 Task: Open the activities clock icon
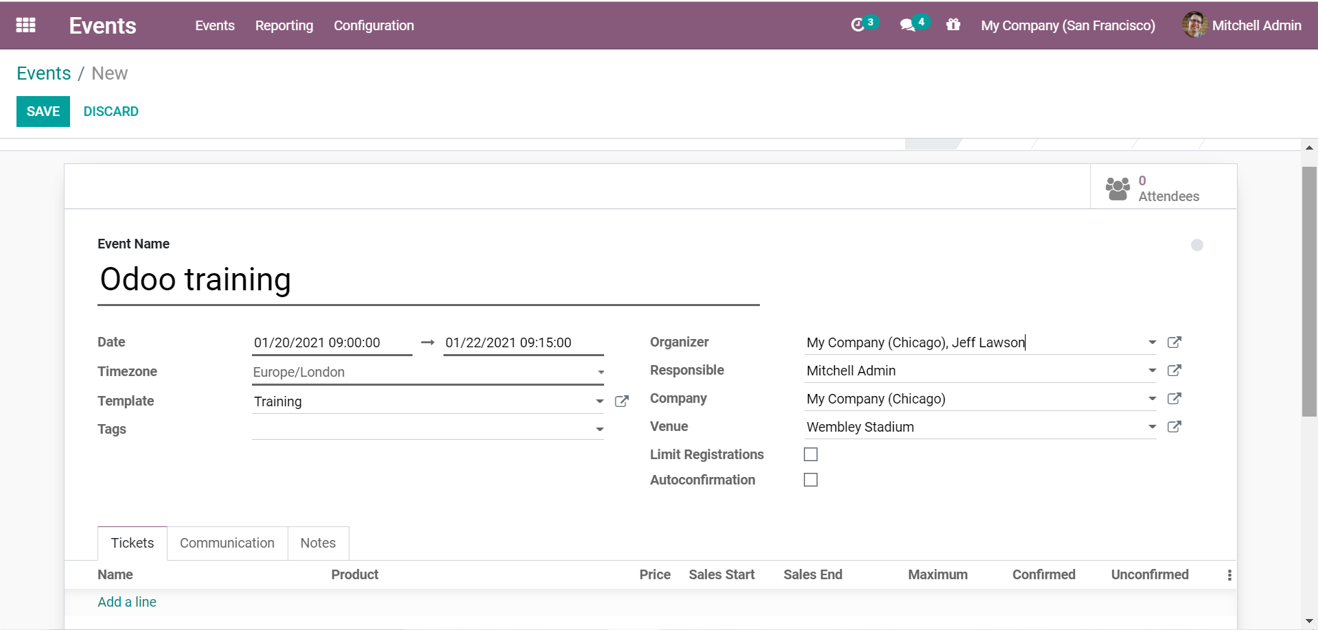(x=857, y=25)
